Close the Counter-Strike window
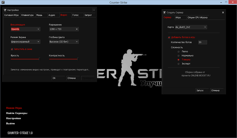Viewport: 237px width, 138px height. click(x=233, y=2)
